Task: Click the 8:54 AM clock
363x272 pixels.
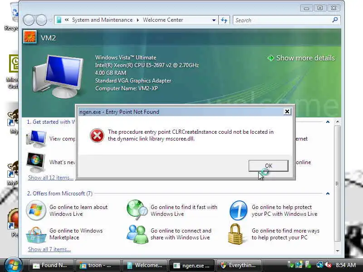Action: (346, 265)
